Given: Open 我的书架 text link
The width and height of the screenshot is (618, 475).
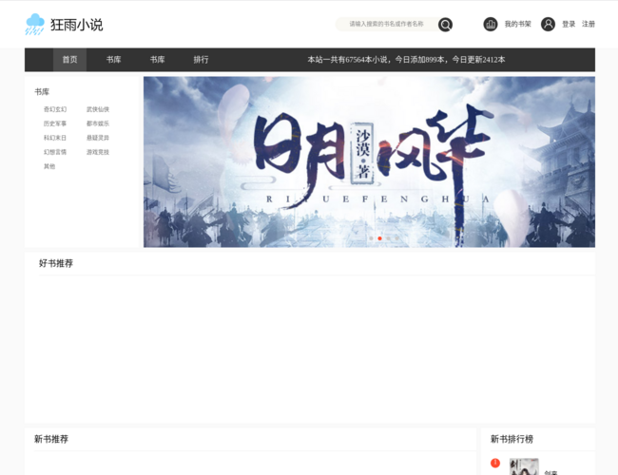Looking at the screenshot, I should tap(518, 25).
